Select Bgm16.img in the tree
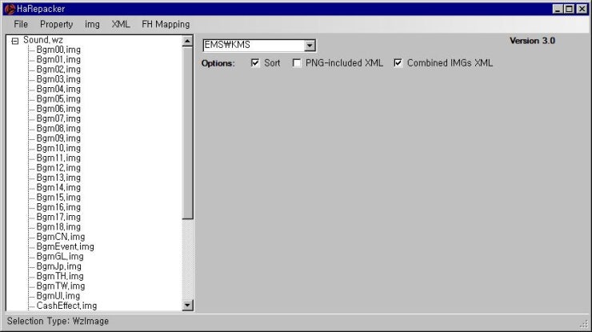The height and width of the screenshot is (332, 592). point(58,207)
